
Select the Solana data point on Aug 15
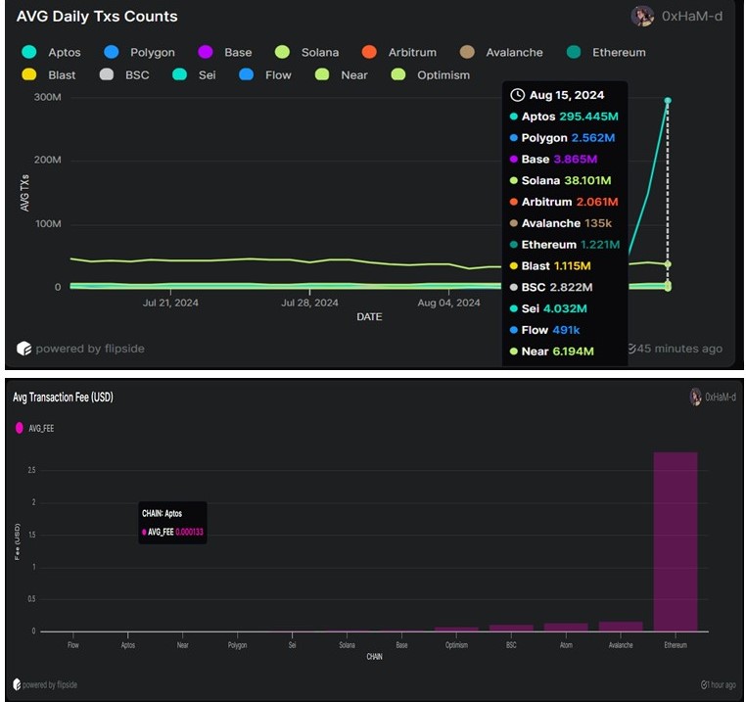click(x=668, y=264)
